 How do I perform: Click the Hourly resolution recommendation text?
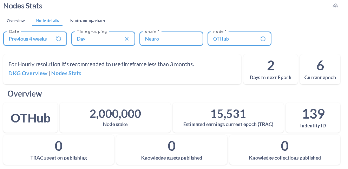coord(101,64)
